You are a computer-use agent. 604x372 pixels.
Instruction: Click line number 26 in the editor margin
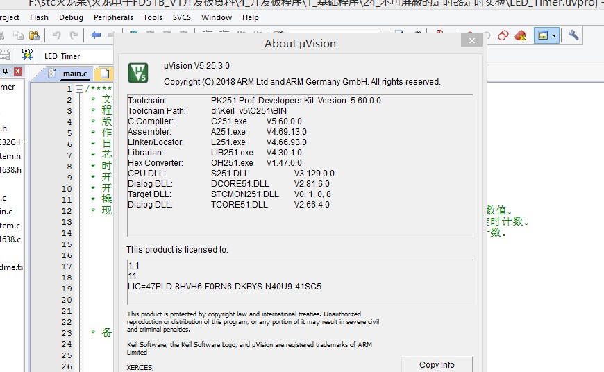(x=67, y=366)
